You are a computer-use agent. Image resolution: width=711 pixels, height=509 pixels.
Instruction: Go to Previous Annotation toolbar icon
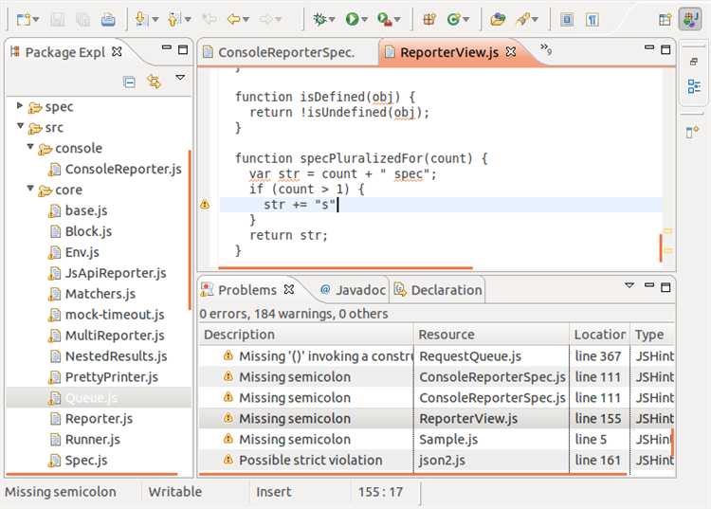click(x=173, y=19)
